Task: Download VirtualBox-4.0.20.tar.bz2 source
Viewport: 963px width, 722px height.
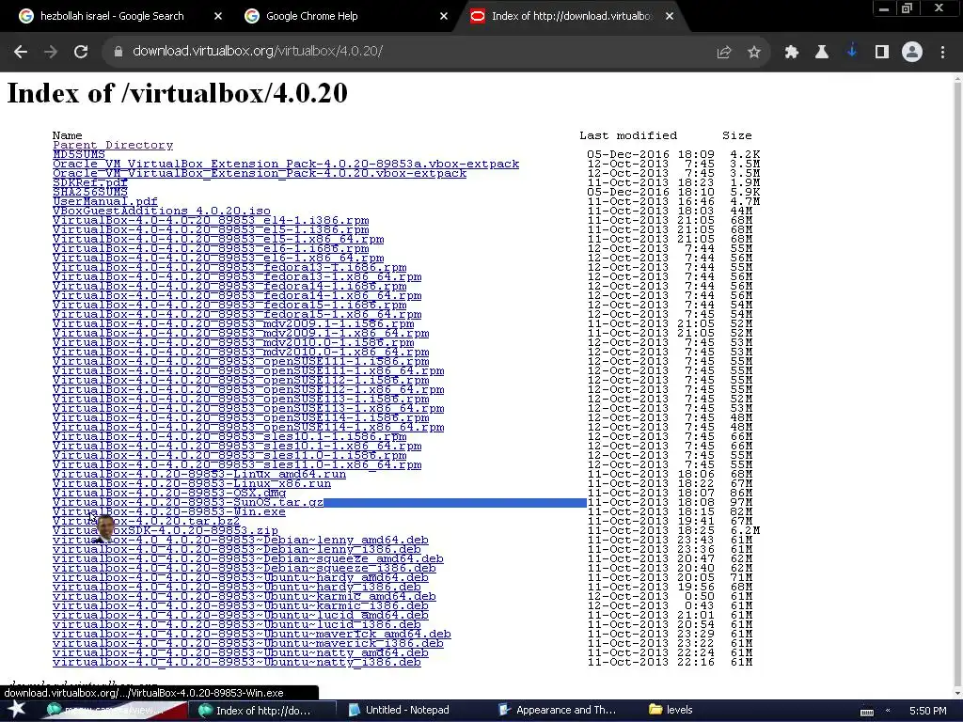Action: pyautogui.click(x=146, y=521)
